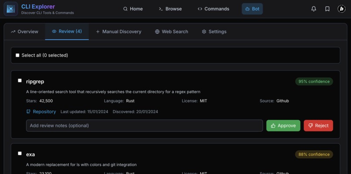Click 'Discover CLI Tools & Commands' tagline

tap(47, 13)
